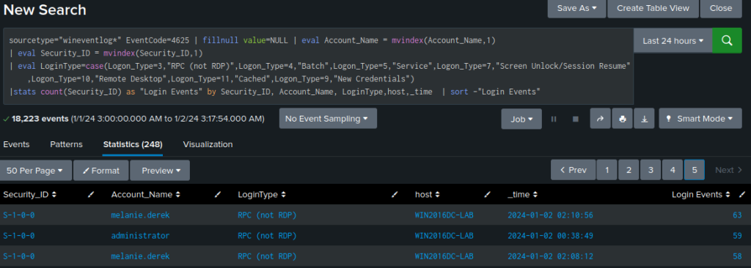Viewport: 751px width, 268px height.
Task: Expand the No Event Sampling dropdown
Action: pyautogui.click(x=328, y=118)
